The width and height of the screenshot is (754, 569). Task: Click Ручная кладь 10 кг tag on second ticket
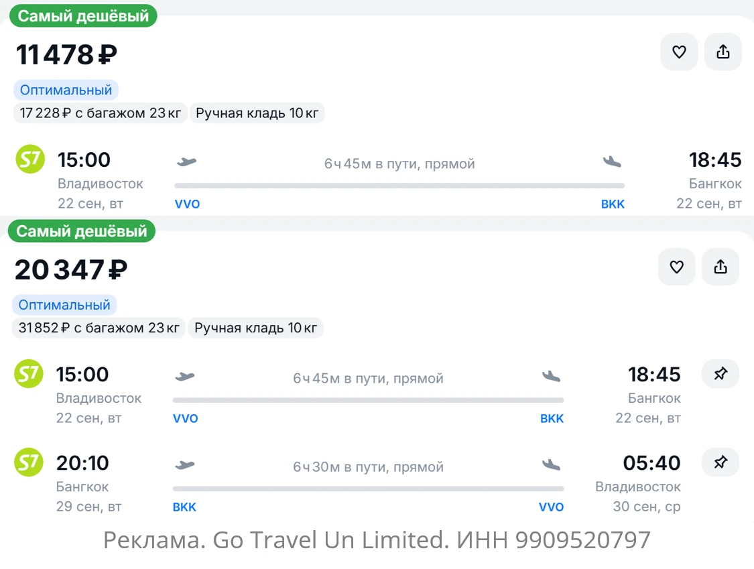(x=256, y=328)
